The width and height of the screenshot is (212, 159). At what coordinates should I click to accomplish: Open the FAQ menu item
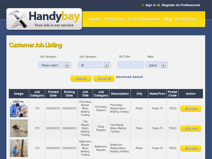click(x=168, y=19)
